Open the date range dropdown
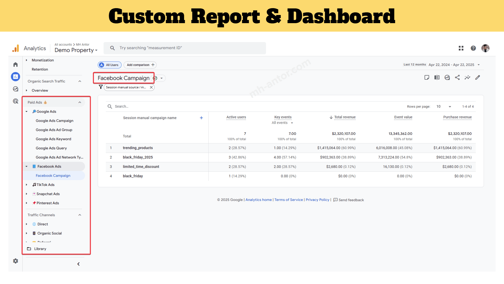Image resolution: width=504 pixels, height=284 pixels. click(x=479, y=65)
